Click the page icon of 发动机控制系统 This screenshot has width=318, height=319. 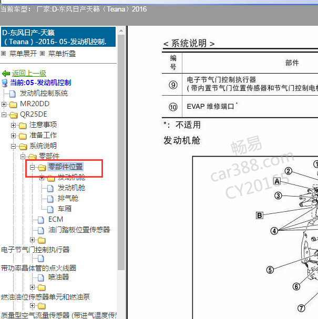(x=13, y=94)
